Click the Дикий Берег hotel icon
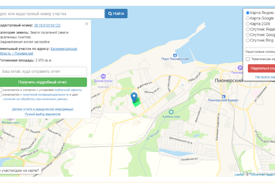The image size is (275, 183). click(x=103, y=76)
